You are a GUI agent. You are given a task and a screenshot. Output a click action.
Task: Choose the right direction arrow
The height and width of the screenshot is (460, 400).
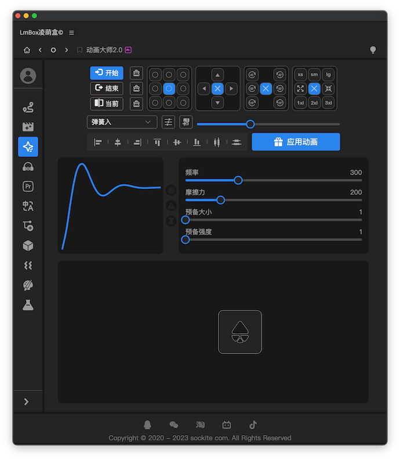pos(231,89)
